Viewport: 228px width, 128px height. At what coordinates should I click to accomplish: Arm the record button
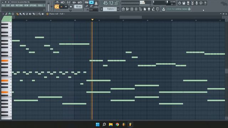(x=71, y=7)
